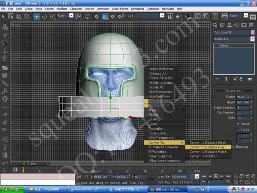This screenshot has width=257, height=193.
Task: Switch to Hierarchy command panel
Action: tap(230, 25)
